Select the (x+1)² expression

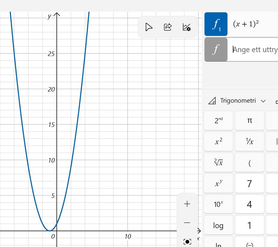pyautogui.click(x=246, y=24)
